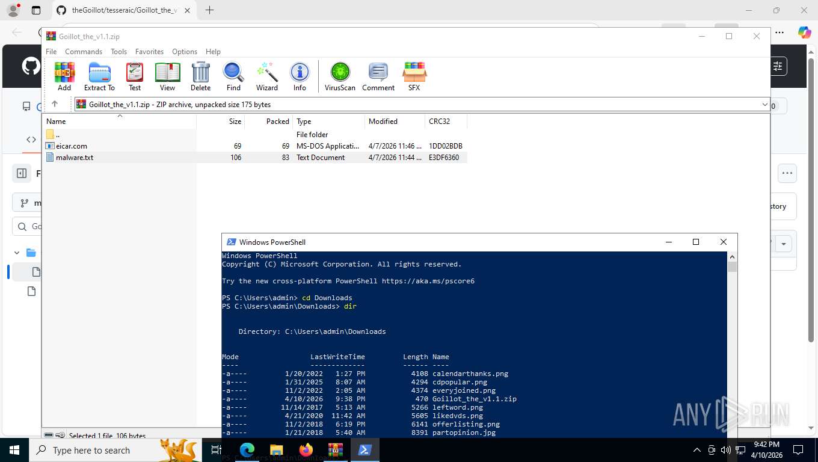
Task: Show archive Info
Action: [x=300, y=76]
